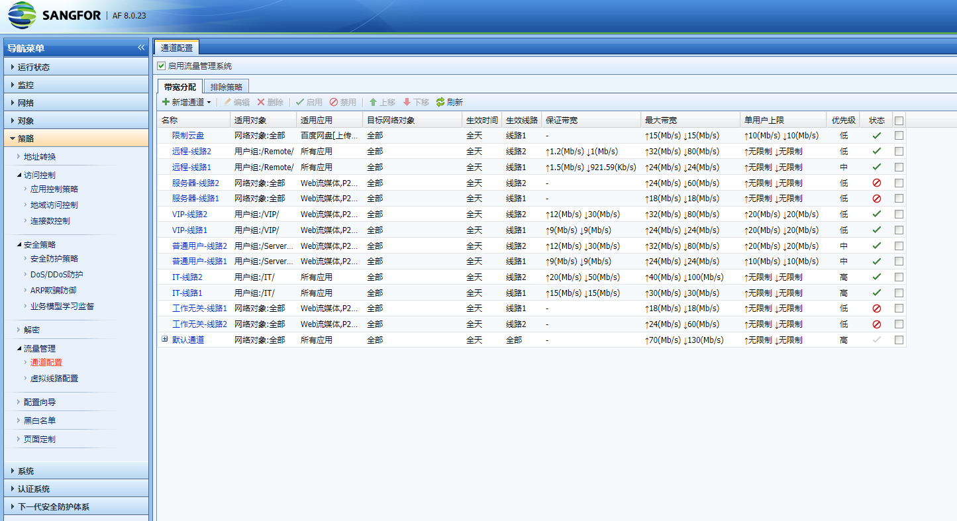The width and height of the screenshot is (957, 521).
Task: Expand the 运行状态 navigation section
Action: coord(33,67)
